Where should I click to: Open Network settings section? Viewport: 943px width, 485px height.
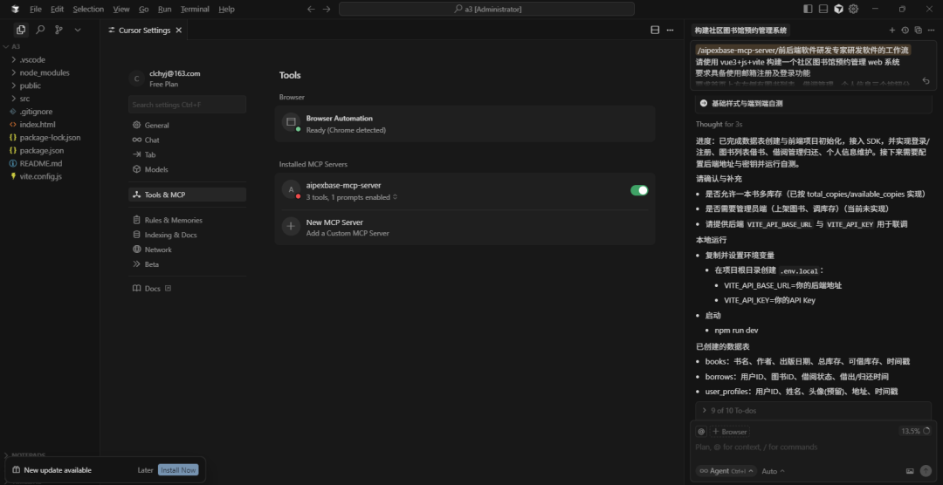(x=187, y=249)
